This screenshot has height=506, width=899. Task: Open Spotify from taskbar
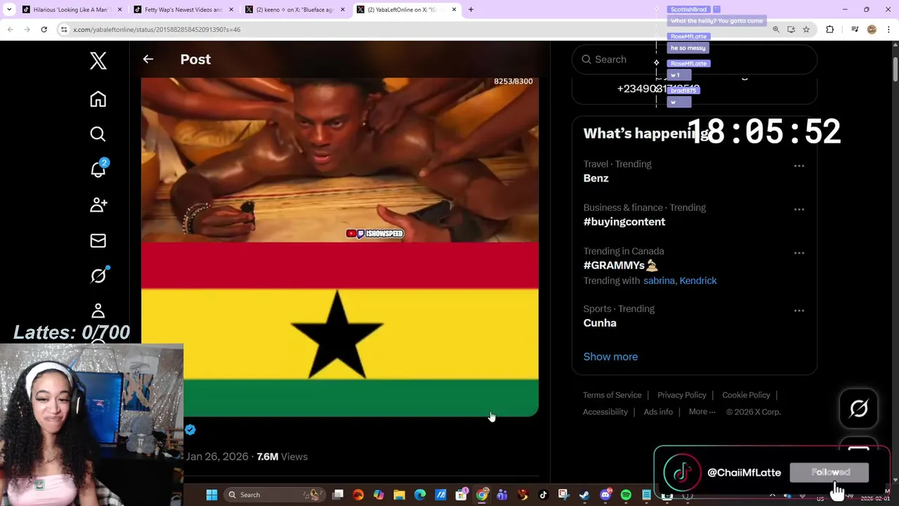pos(626,495)
